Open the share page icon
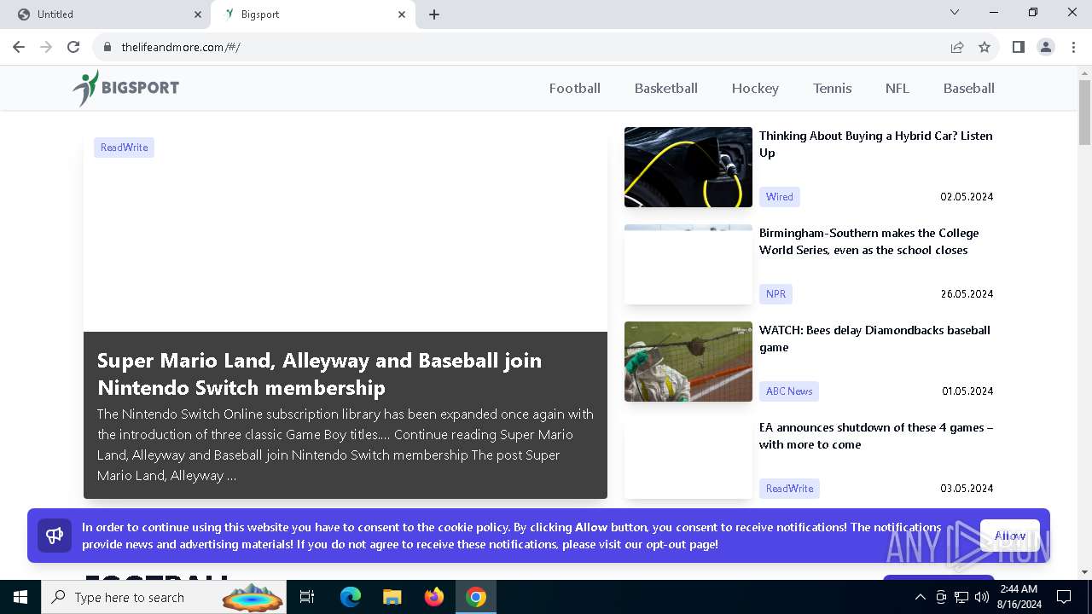This screenshot has height=614, width=1092. pyautogui.click(x=957, y=47)
